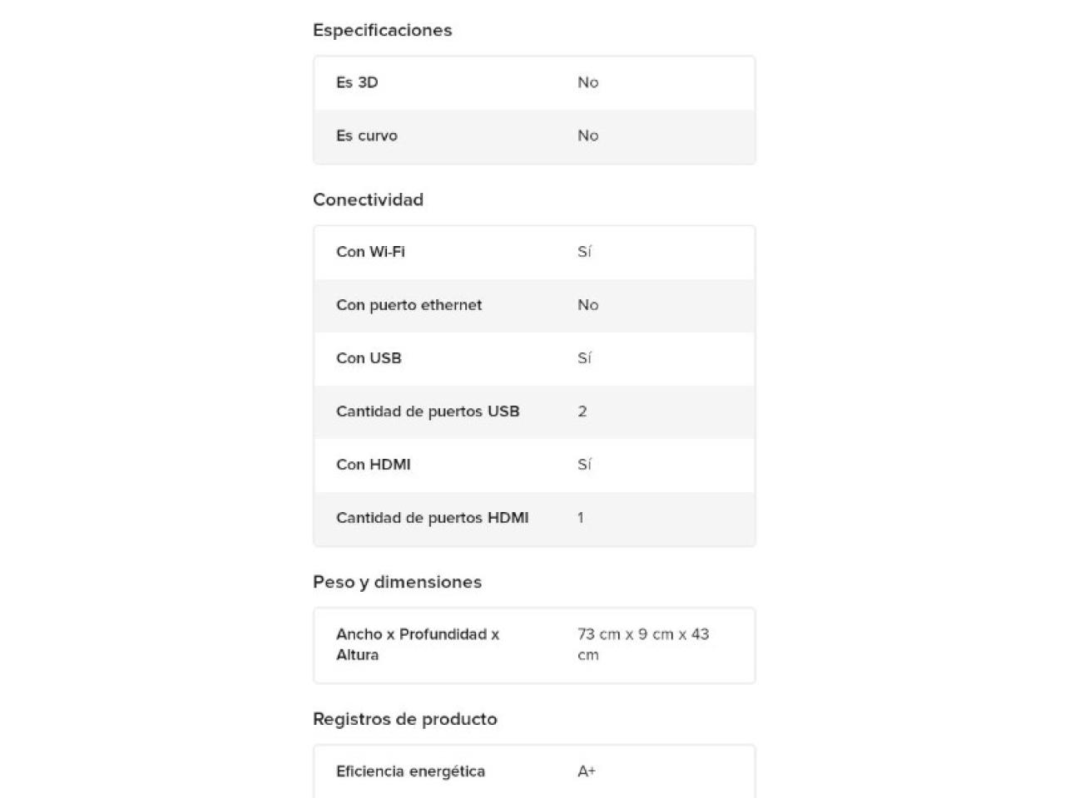This screenshot has width=1065, height=798.
Task: Click the 'Sí' value beside Con Wi-Fi
Action: point(584,252)
